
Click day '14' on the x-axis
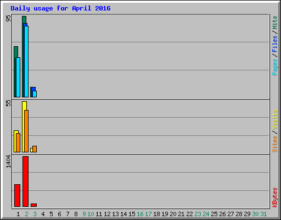[x=123, y=214]
